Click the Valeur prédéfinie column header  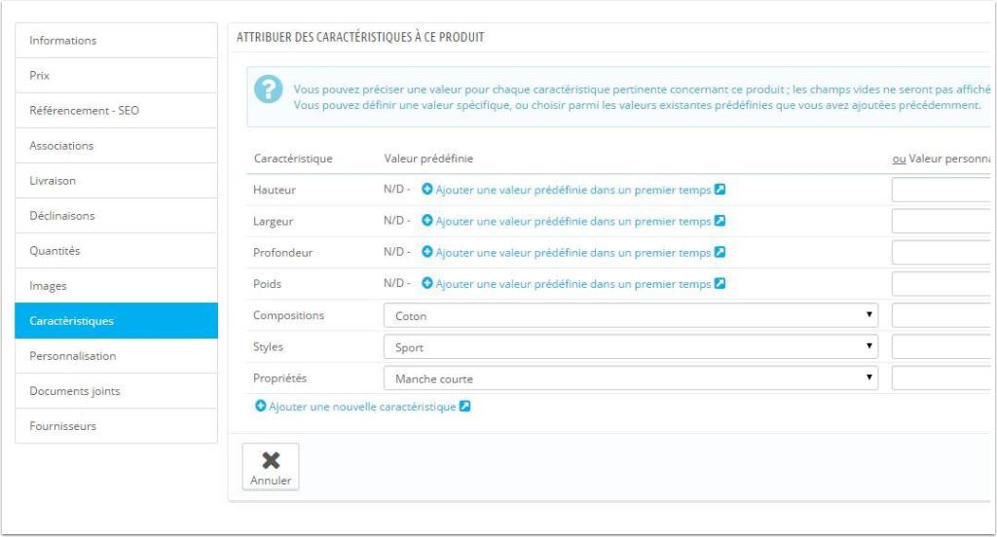point(428,159)
